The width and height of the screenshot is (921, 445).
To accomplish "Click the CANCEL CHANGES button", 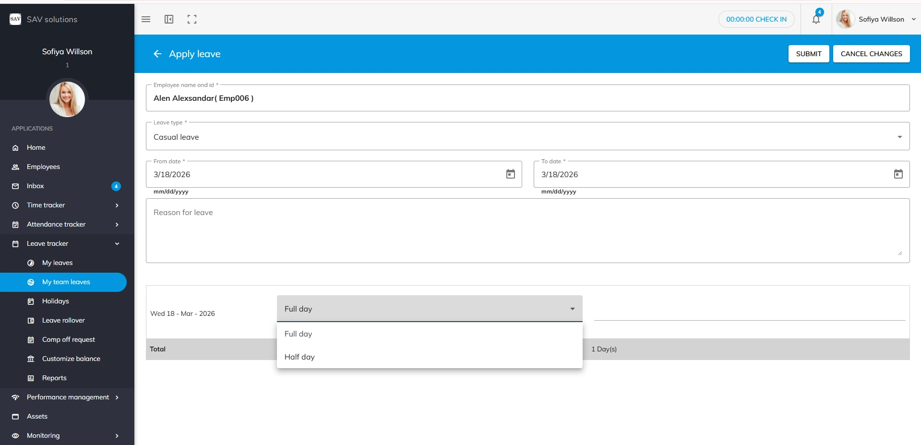I will 871,54.
